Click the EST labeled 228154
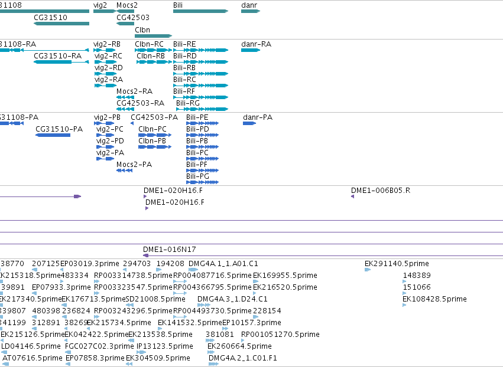503x367 pixels. (256, 317)
